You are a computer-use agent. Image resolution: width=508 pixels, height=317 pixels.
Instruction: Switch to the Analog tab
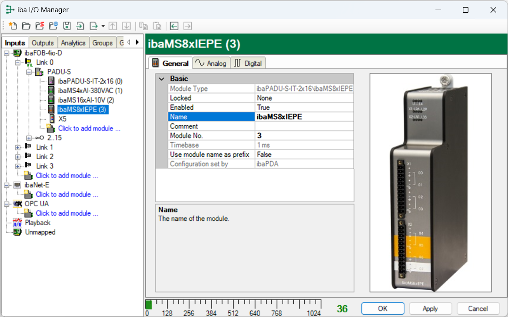[x=211, y=63]
